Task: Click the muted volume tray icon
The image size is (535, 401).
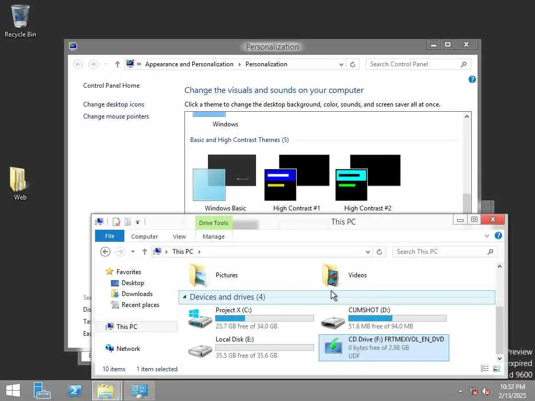Action: 486,391
